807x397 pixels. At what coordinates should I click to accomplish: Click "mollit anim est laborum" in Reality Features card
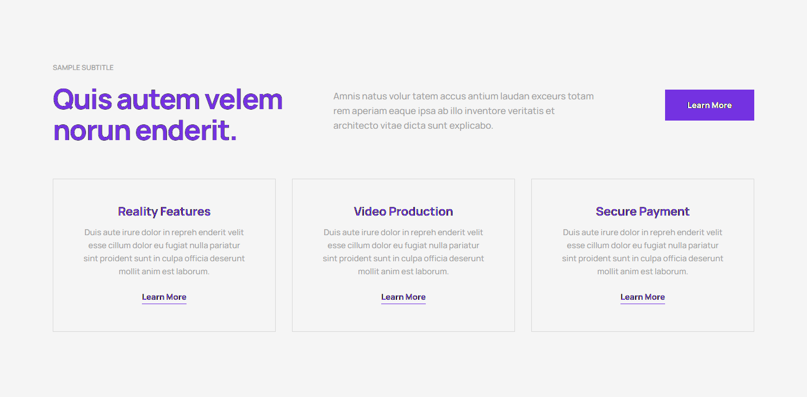pos(164,272)
